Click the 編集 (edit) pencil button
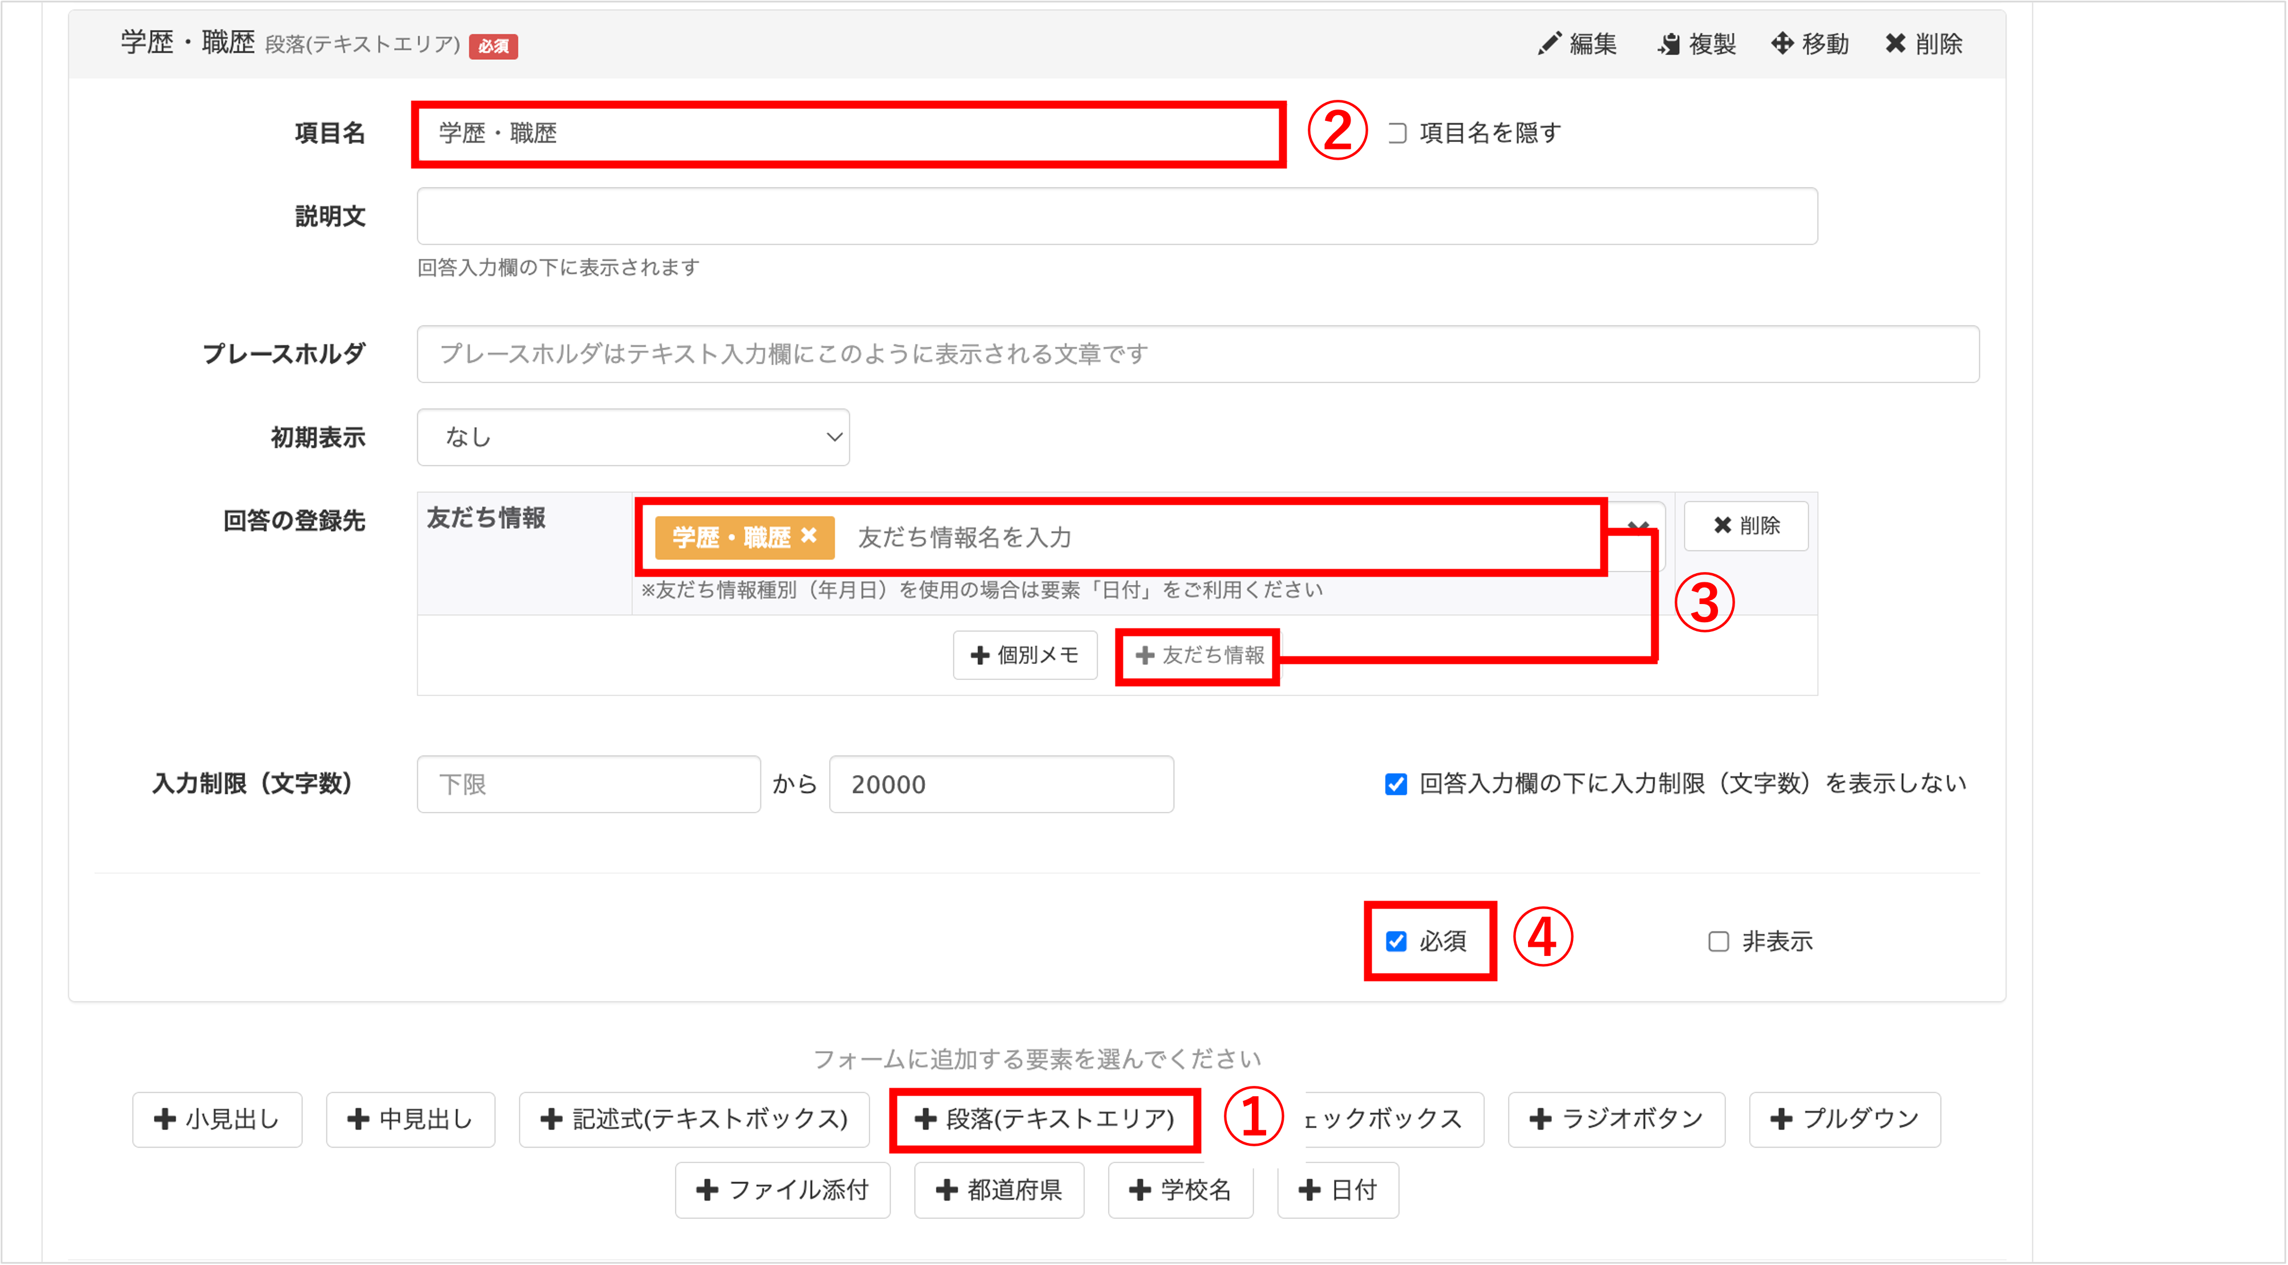The width and height of the screenshot is (2288, 1265). coord(1578,43)
